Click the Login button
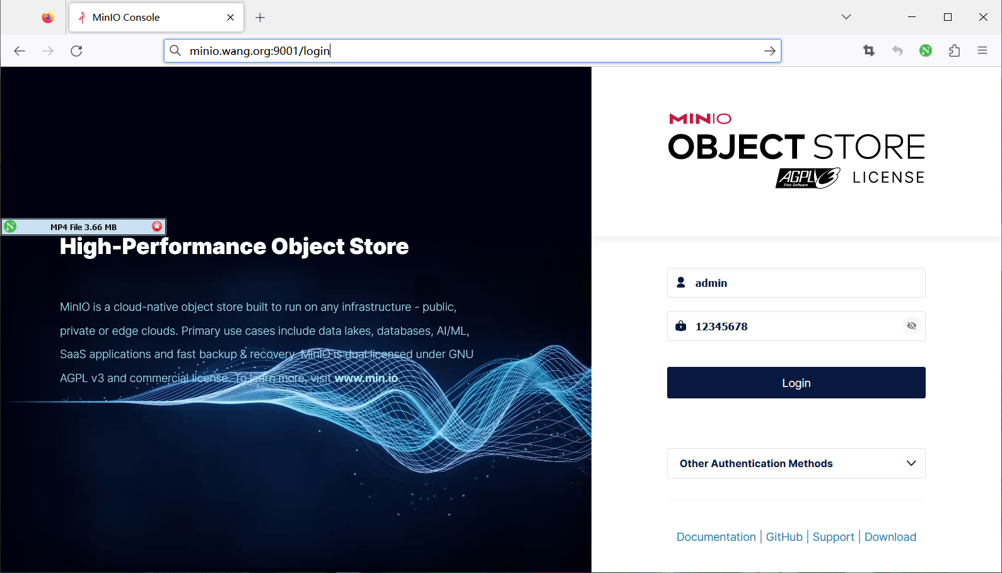The height and width of the screenshot is (573, 1002). 796,383
